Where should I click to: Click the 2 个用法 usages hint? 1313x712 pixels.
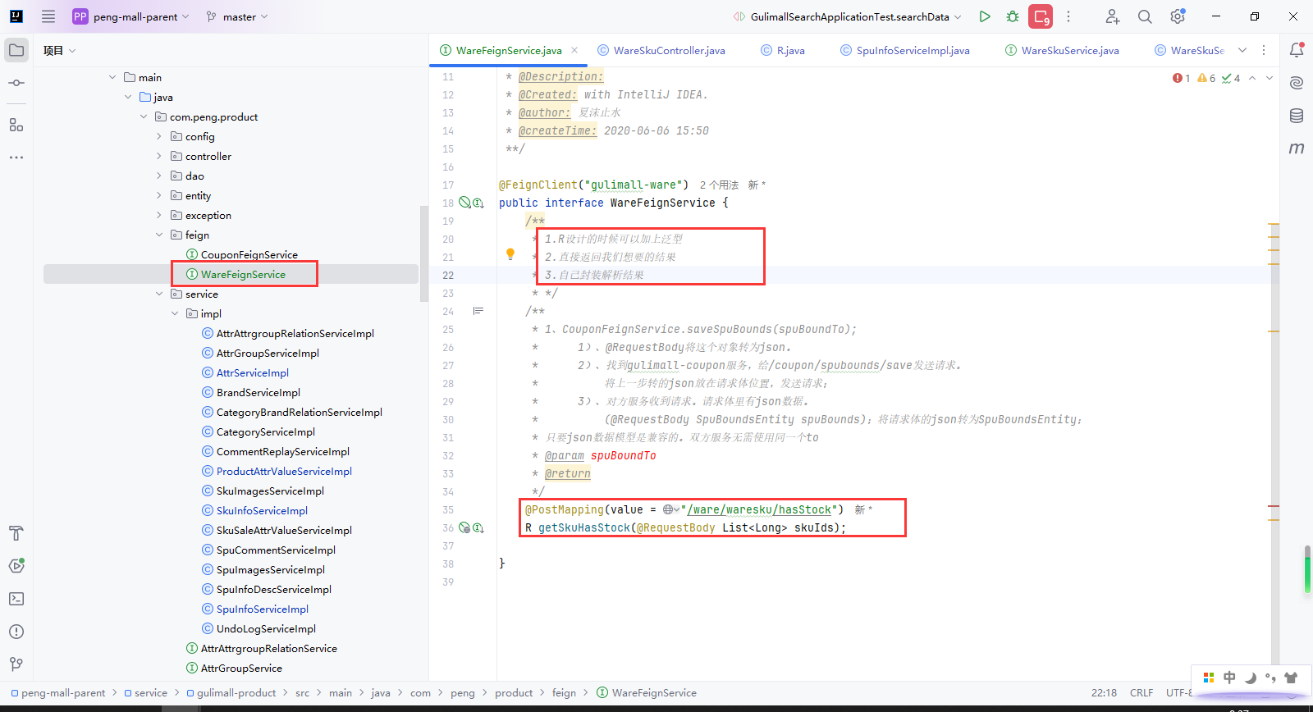coord(719,185)
